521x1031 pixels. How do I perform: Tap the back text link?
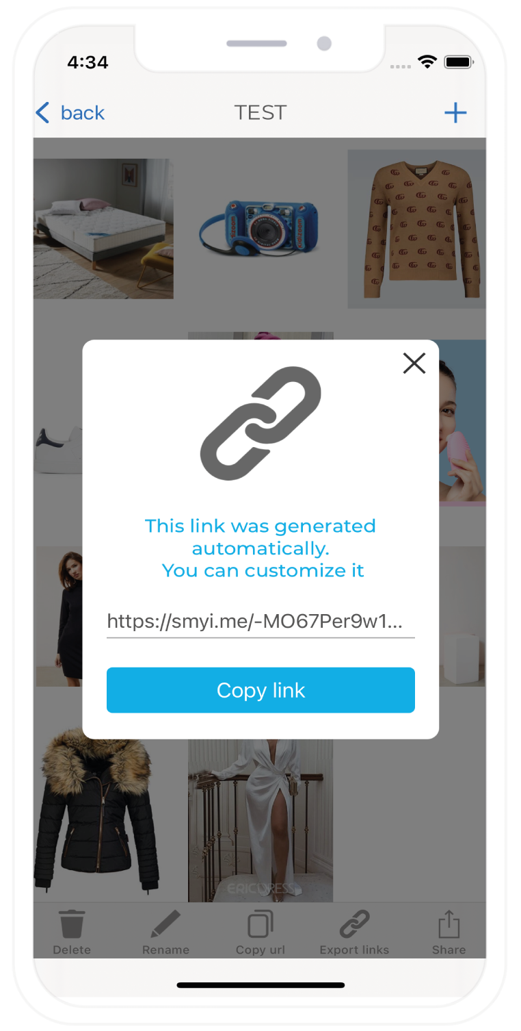click(83, 112)
